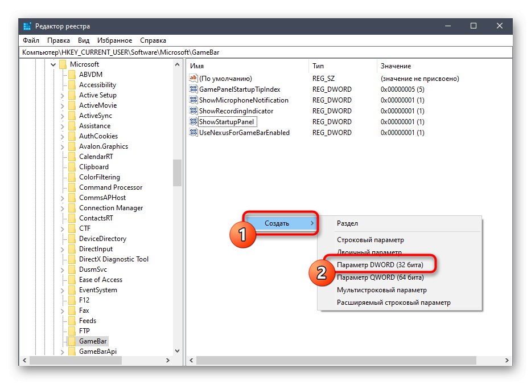Click the tree pane vertical scrollbar thumb
This screenshot has width=531, height=384.
[177, 173]
